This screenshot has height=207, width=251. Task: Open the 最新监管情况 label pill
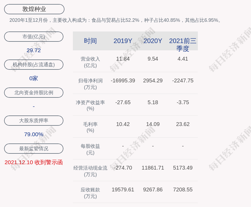click(x=34, y=149)
